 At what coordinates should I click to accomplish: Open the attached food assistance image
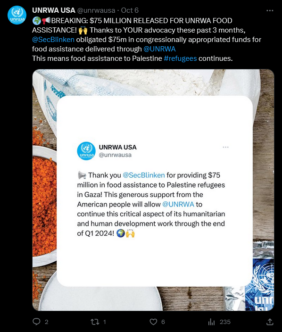coord(153,190)
